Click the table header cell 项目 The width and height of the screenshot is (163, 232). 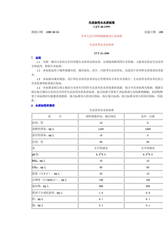(55, 116)
